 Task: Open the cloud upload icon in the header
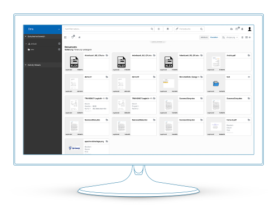tap(231, 29)
